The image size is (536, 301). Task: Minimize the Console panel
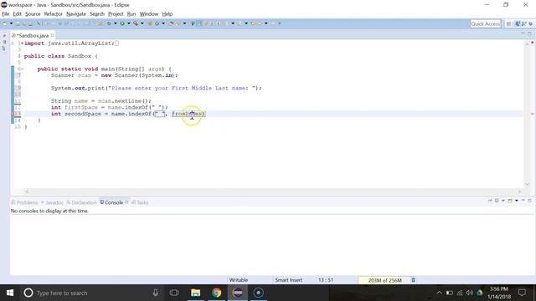523,201
